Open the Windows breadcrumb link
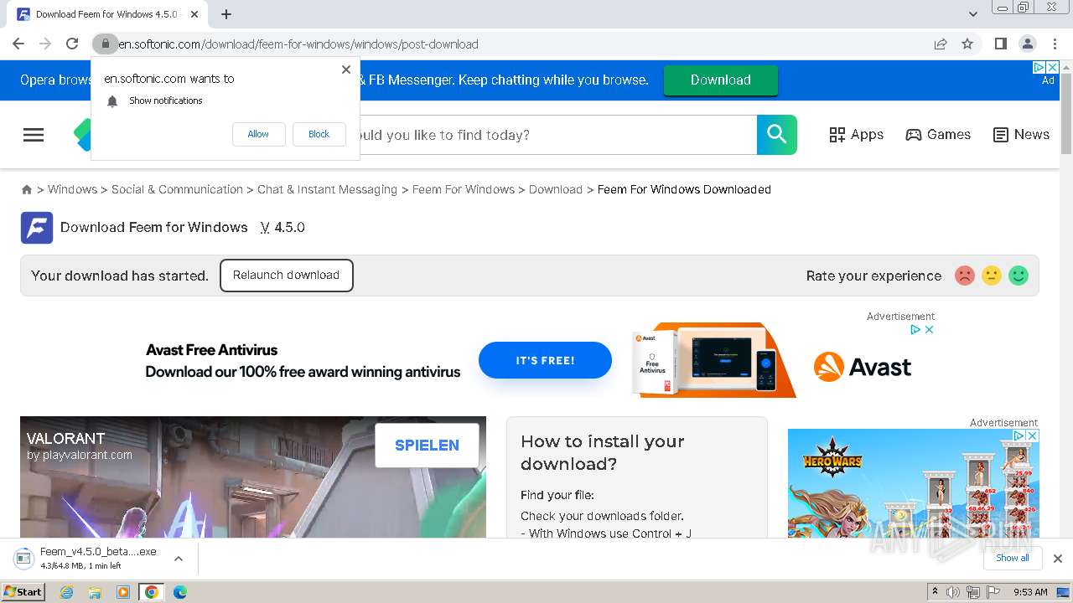The height and width of the screenshot is (603, 1073). [72, 189]
